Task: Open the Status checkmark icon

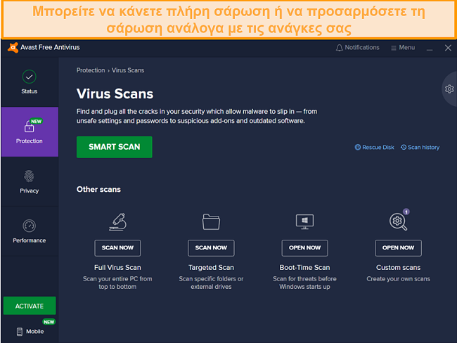Action: pyautogui.click(x=29, y=77)
